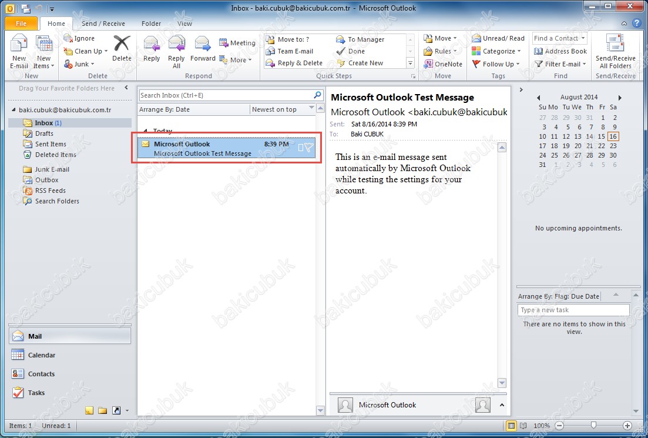Image resolution: width=648 pixels, height=438 pixels.
Task: Open the Address Book
Action: click(560, 51)
